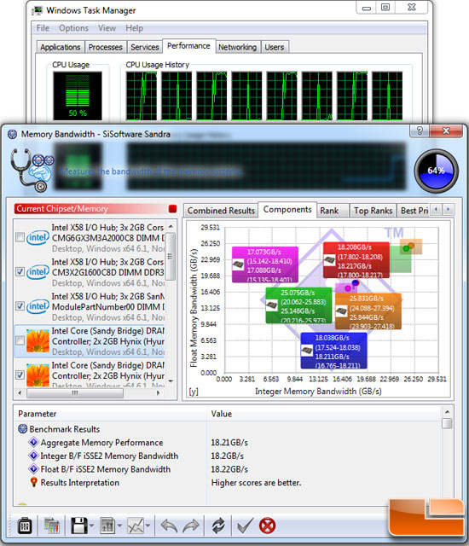Viewport: 469px width, 546px height.
Task: Click the red cancel X icon
Action: coord(267,526)
